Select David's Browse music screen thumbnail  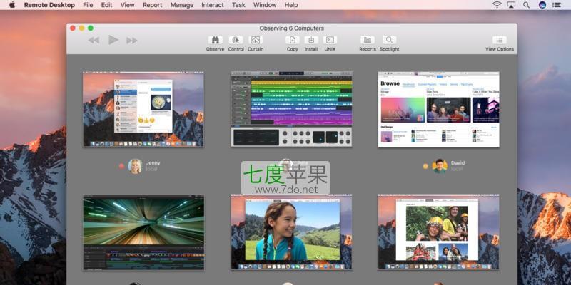point(438,109)
